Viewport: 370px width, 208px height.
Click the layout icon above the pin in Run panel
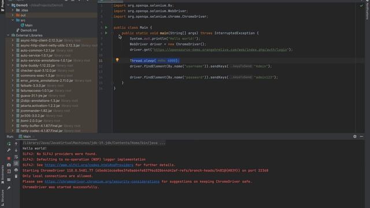pyautogui.click(x=9, y=180)
